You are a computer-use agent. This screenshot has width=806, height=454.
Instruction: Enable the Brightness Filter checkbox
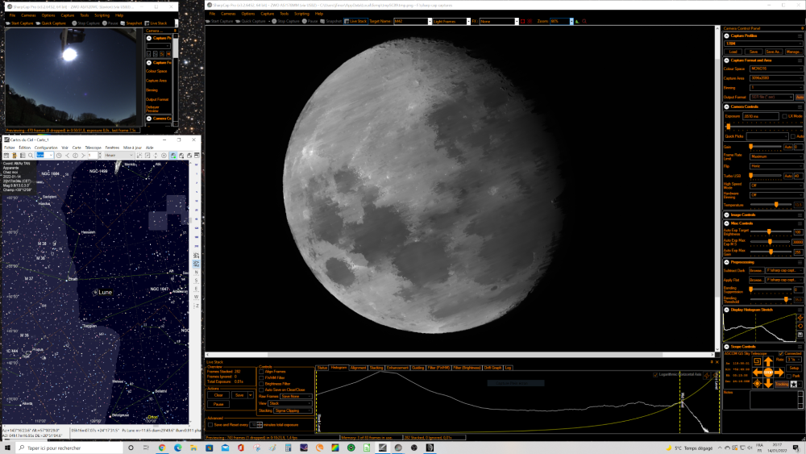[x=261, y=384]
